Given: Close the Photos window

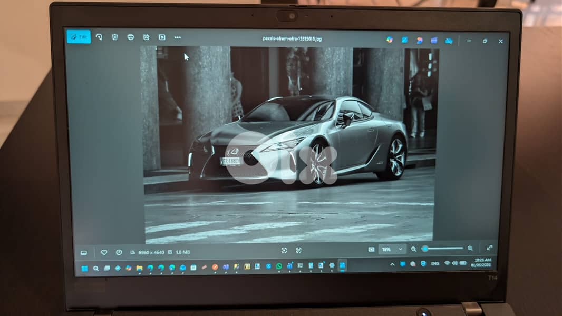Looking at the screenshot, I should click(501, 42).
